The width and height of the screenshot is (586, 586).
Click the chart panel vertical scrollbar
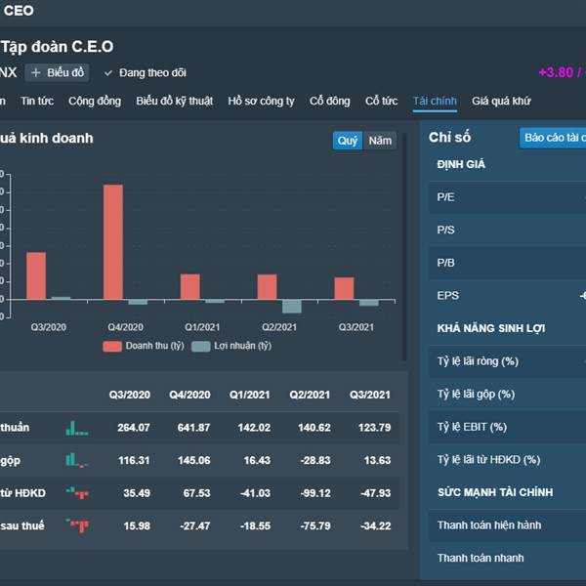pyautogui.click(x=404, y=245)
